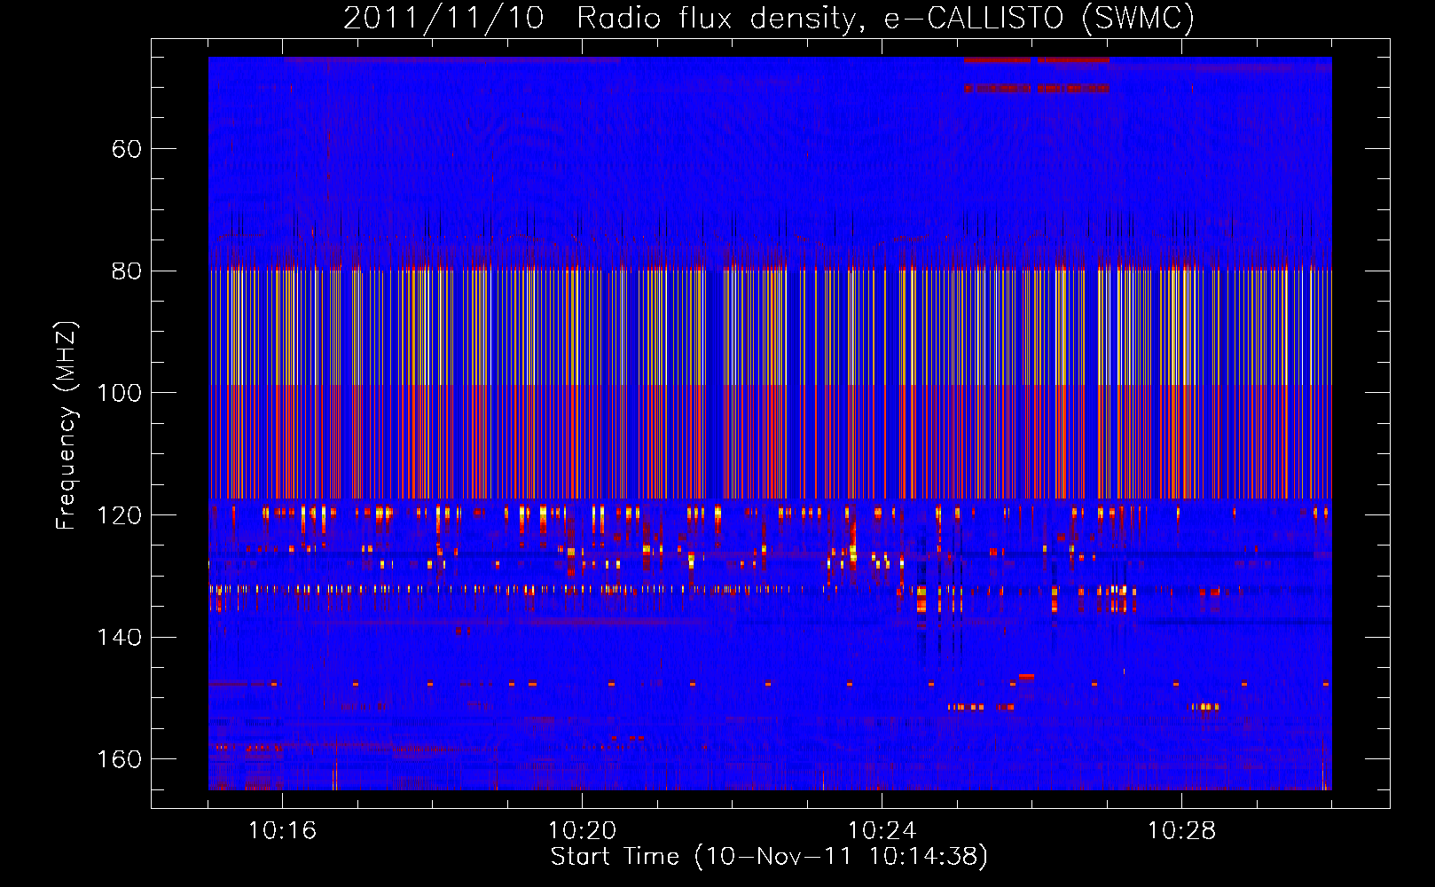Click the 160 MHz frequency tick label
The image size is (1435, 887).
click(x=119, y=760)
